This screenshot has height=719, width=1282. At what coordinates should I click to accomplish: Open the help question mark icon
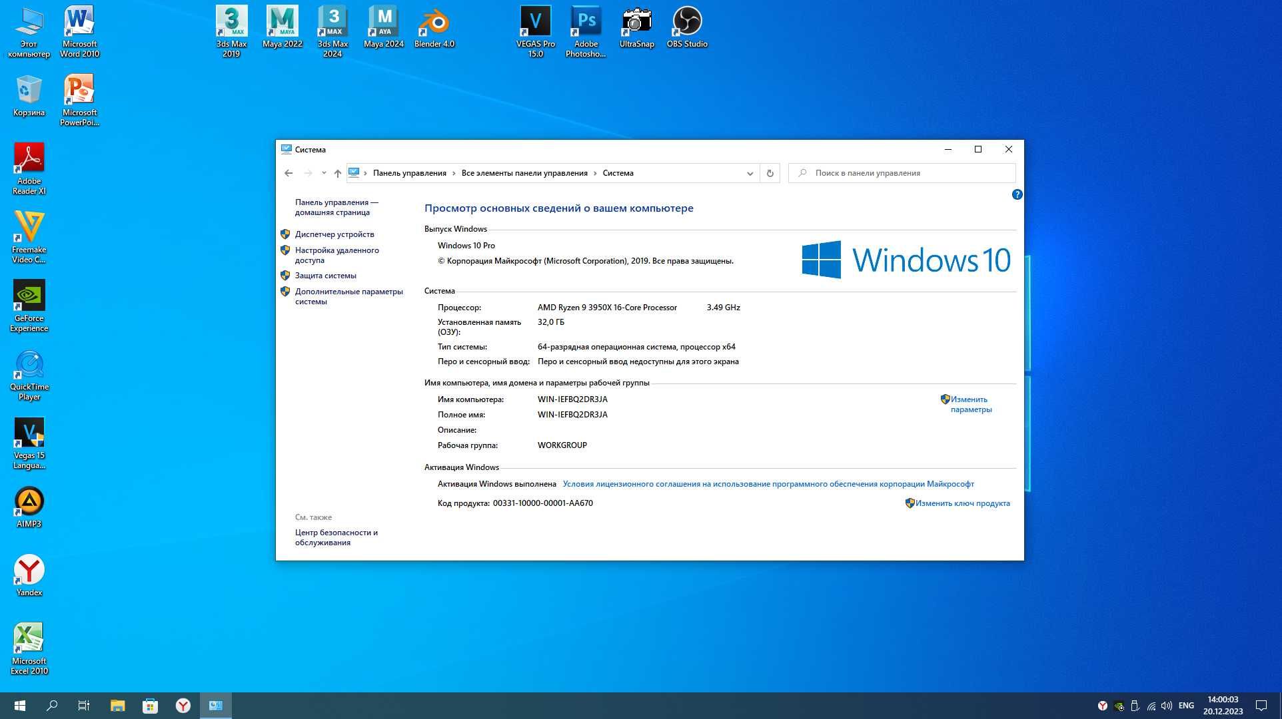coord(1017,194)
